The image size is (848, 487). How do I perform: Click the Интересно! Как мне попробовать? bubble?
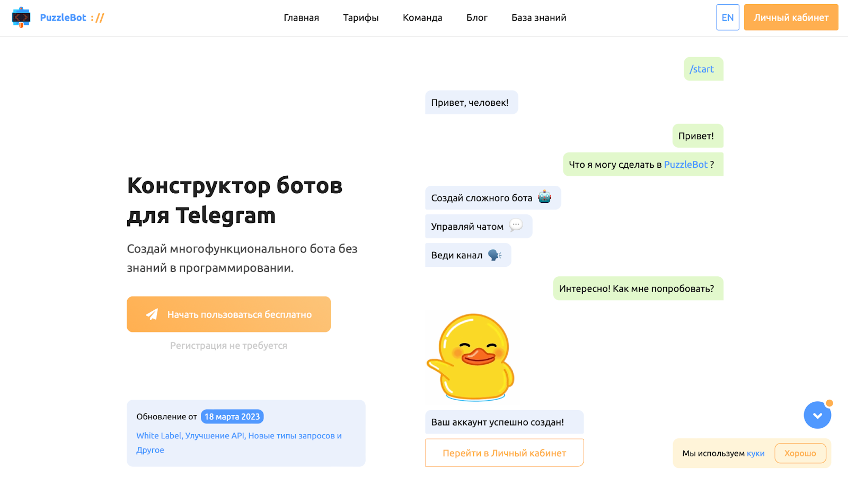(638, 288)
